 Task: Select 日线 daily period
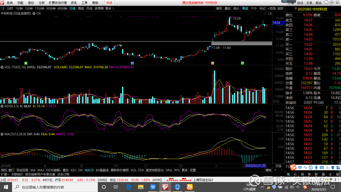pos(72,8)
